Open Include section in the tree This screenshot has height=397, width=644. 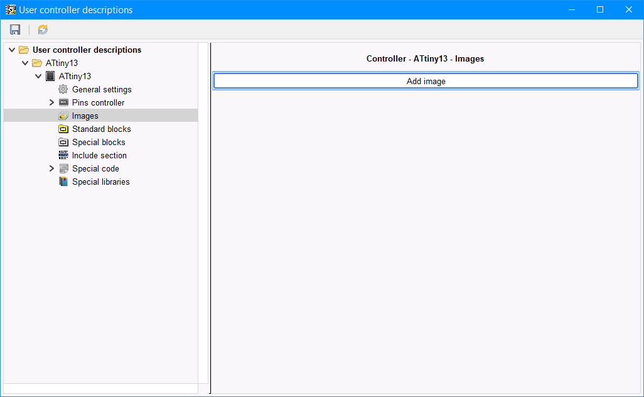[99, 155]
